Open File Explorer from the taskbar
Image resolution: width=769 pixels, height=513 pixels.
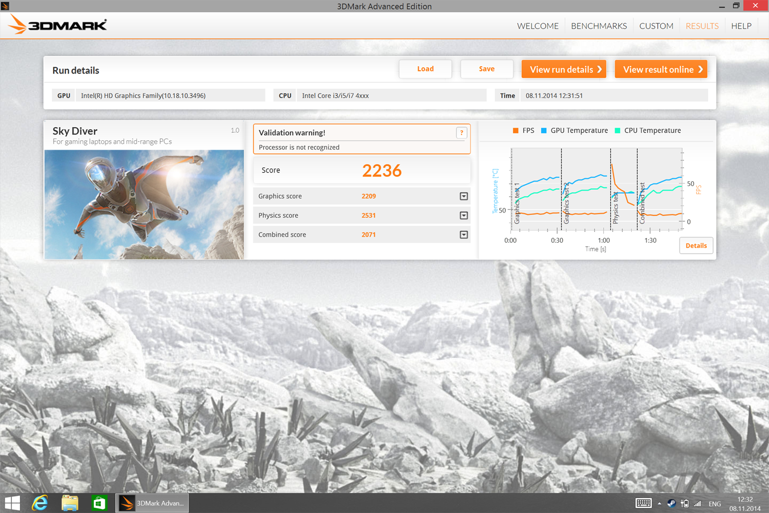click(69, 503)
